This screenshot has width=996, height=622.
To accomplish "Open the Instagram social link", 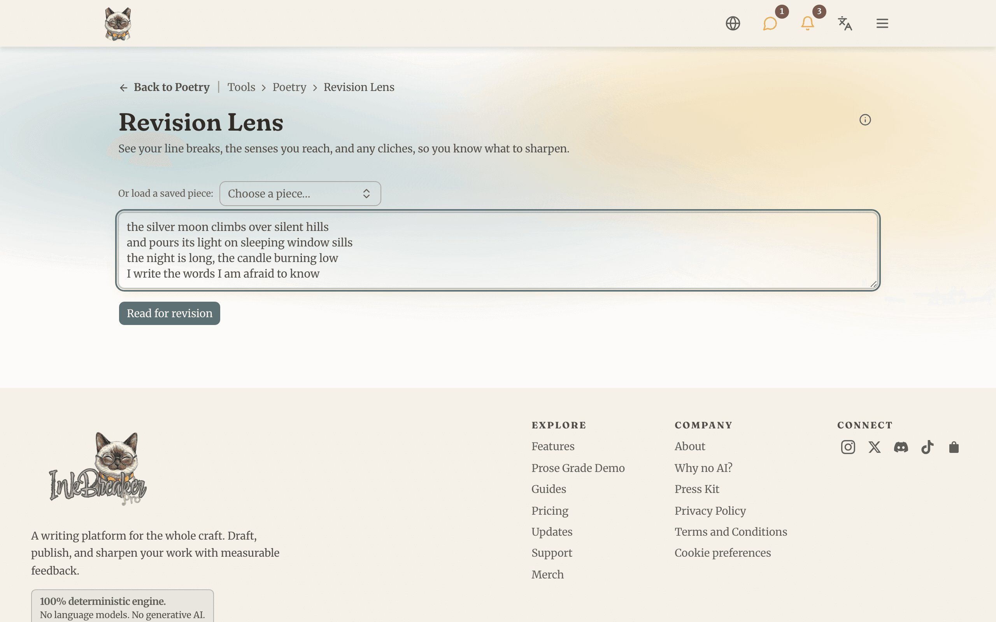I will pos(848,447).
